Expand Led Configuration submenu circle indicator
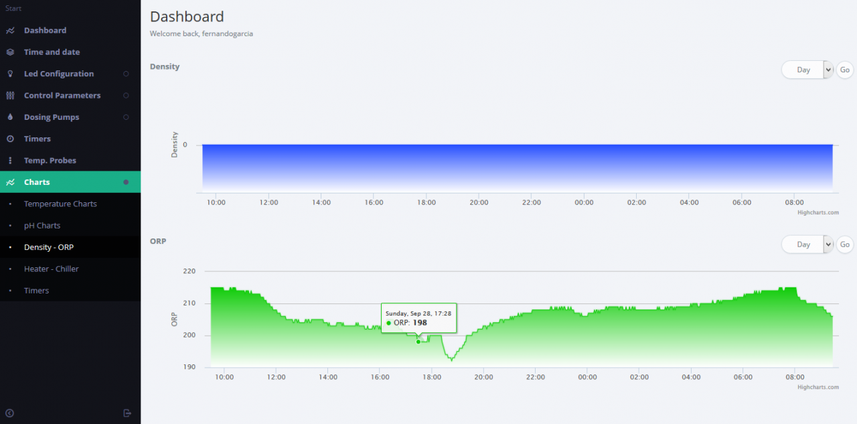The image size is (857, 424). 126,74
